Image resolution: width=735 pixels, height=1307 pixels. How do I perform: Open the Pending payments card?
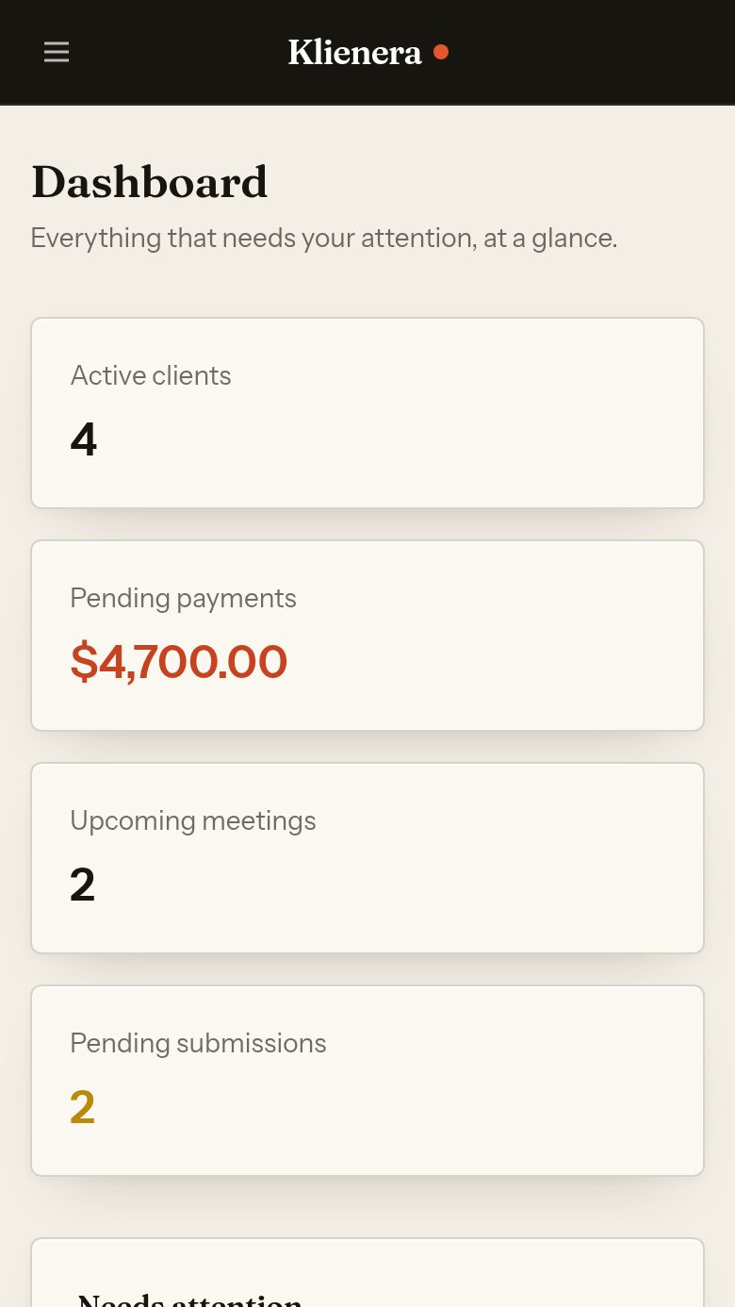coord(367,636)
